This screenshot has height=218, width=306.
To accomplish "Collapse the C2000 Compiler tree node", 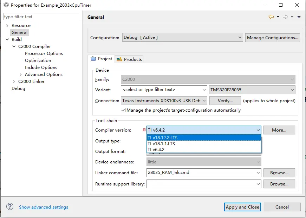I will click(14, 47).
